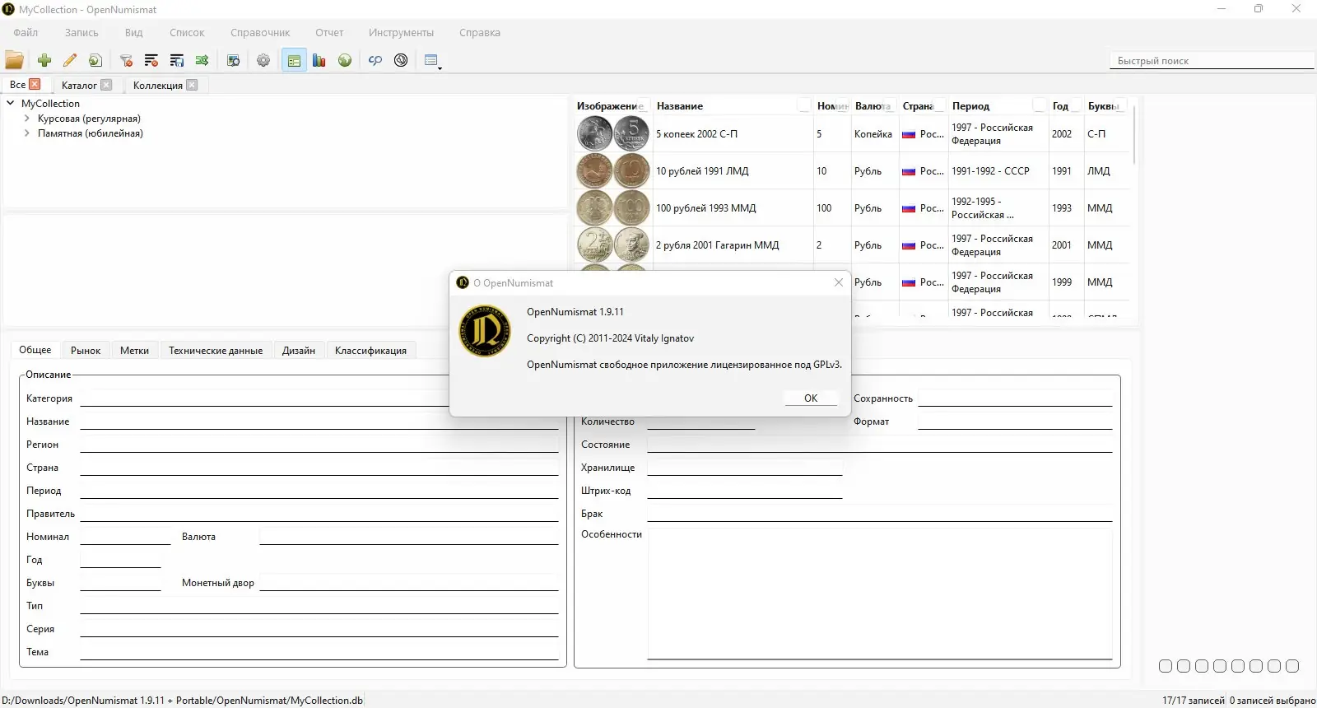Viewport: 1317px width, 708px height.
Task: Expand the Курсовая (регулярная) tree node
Action: 27,119
